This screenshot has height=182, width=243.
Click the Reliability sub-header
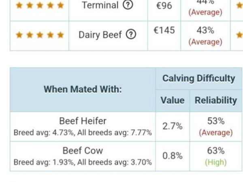(x=216, y=100)
